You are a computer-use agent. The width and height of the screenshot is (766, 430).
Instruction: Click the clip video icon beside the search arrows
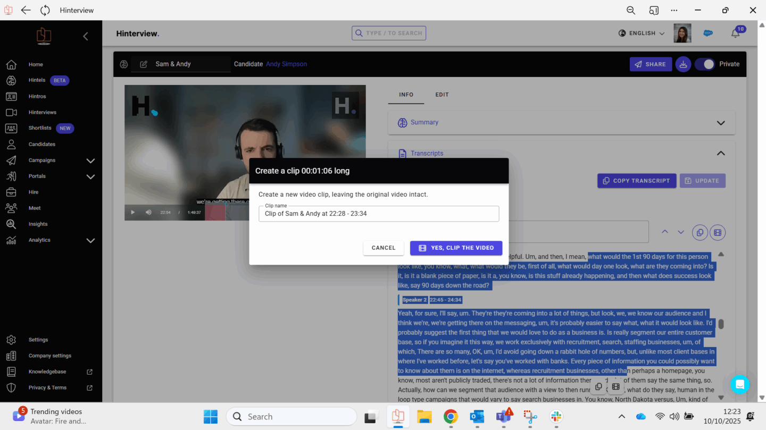[718, 232]
